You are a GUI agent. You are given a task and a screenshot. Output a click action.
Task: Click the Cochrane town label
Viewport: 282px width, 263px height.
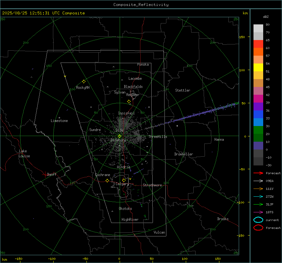coord(102,175)
